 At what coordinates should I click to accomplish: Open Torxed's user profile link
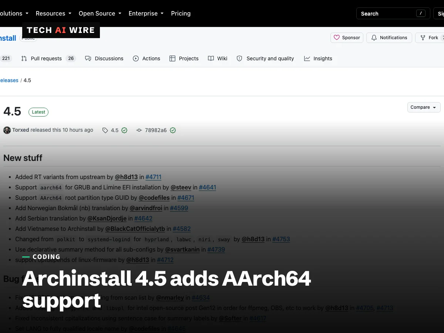pos(21,130)
